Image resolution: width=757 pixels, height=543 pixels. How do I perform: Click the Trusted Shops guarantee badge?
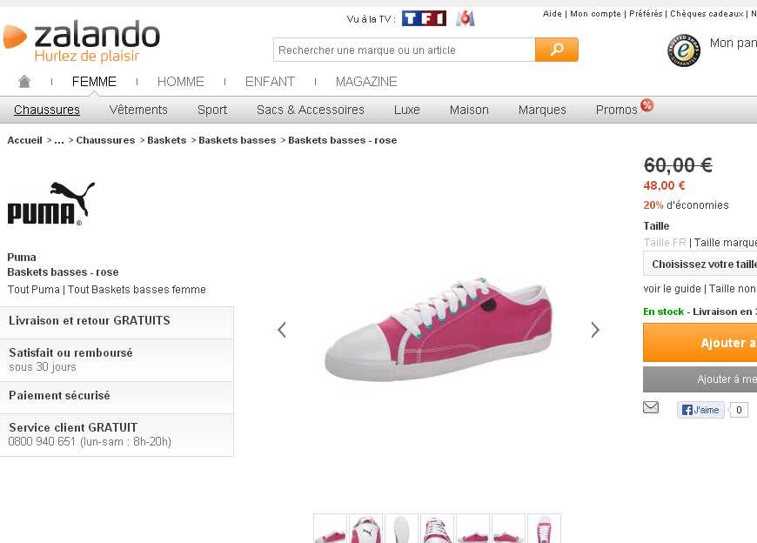[684, 50]
